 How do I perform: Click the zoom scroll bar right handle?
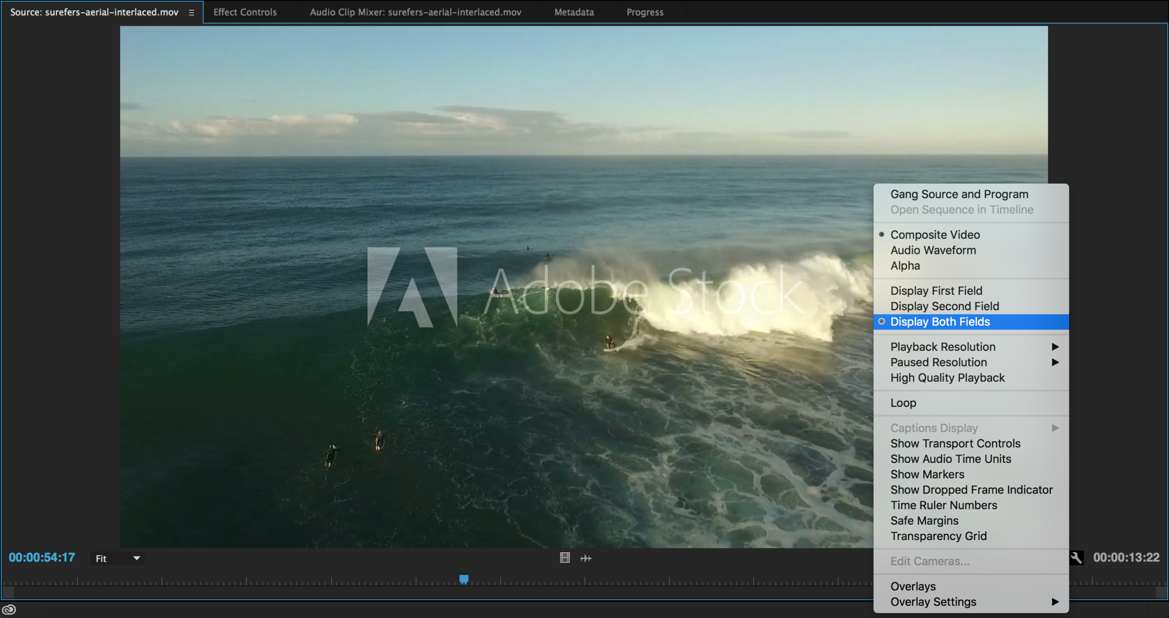pos(1162,593)
